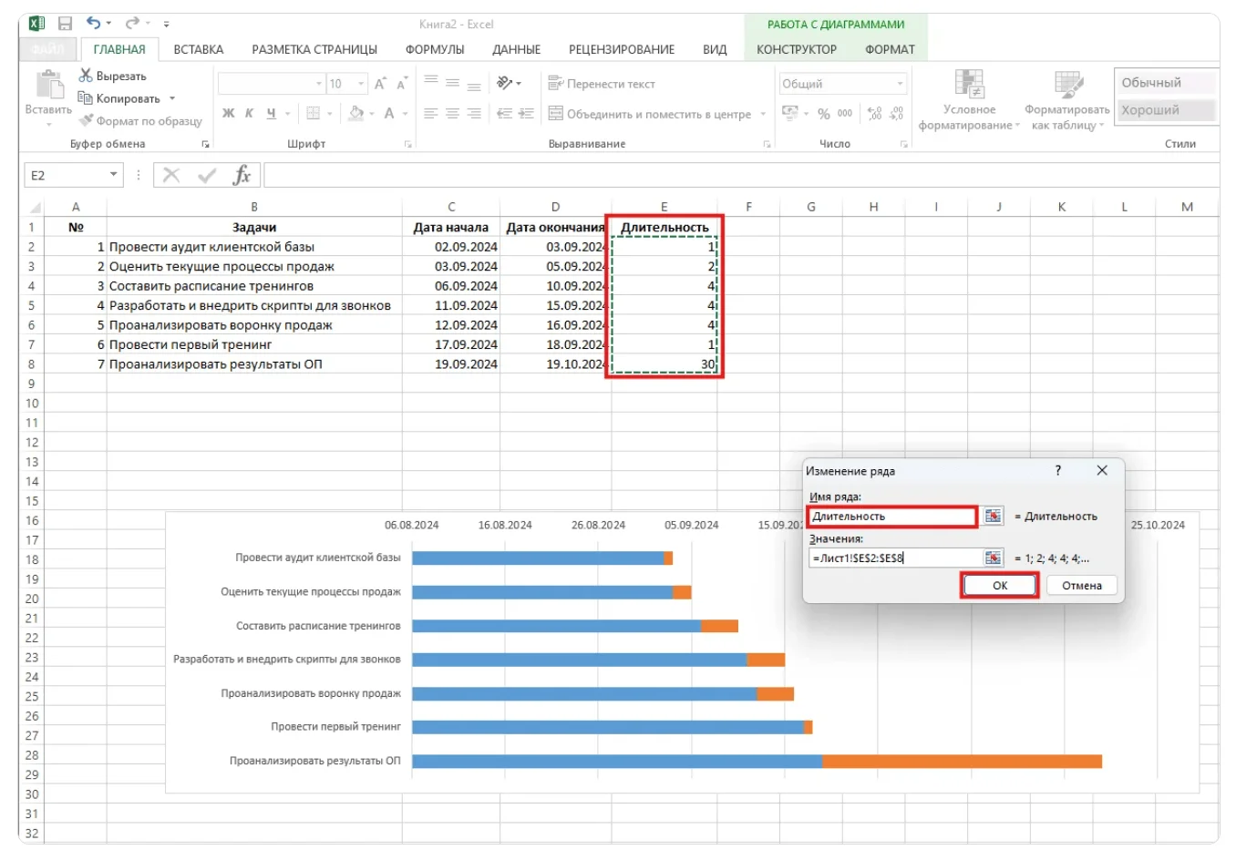Click Отмена in the Изменение ряда dialog
This screenshot has width=1236, height=860.
coord(1082,585)
